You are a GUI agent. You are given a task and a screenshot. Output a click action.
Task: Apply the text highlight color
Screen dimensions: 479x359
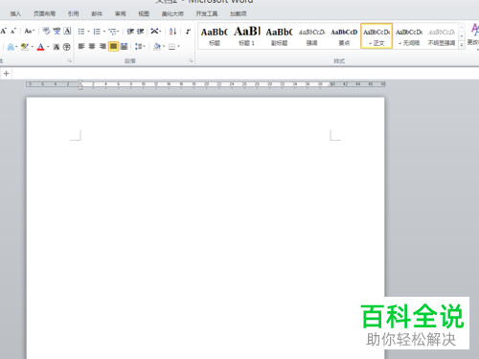point(25,47)
